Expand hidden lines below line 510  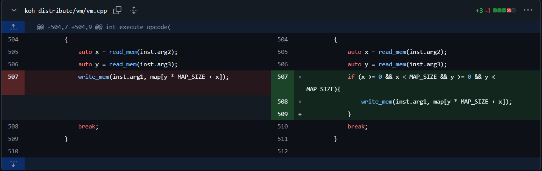[x=13, y=163]
